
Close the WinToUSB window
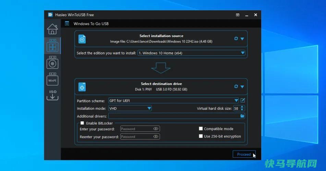tap(255, 15)
